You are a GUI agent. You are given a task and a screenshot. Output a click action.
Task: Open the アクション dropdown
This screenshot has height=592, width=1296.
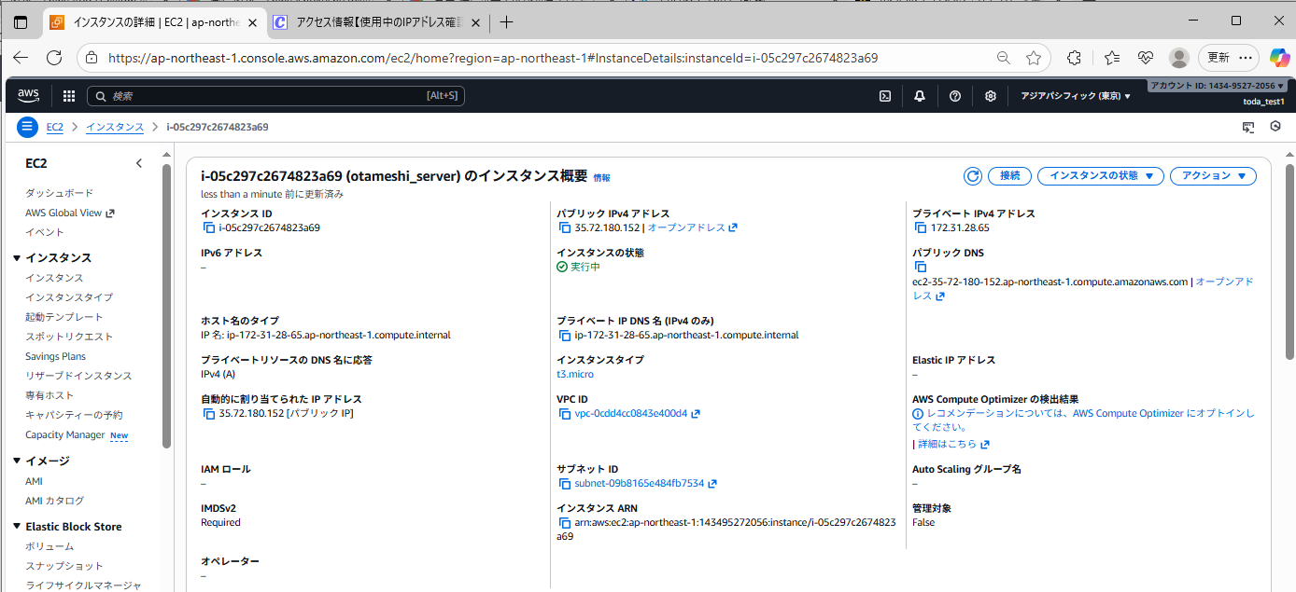click(1213, 175)
